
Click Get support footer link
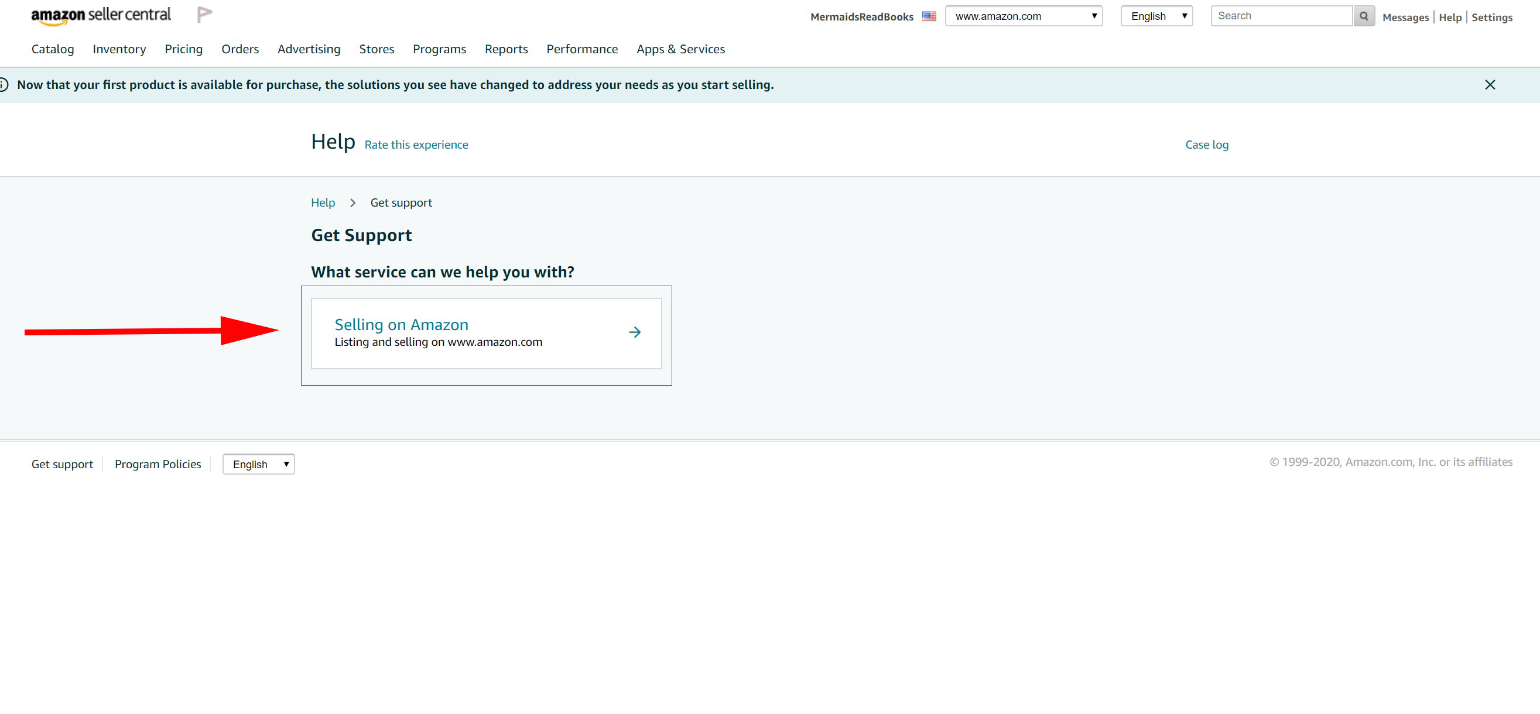pyautogui.click(x=62, y=464)
